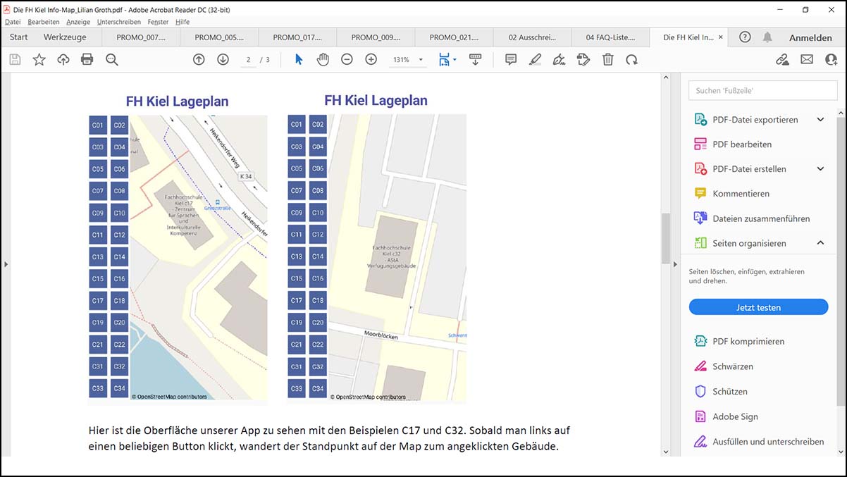Open the Bearbeiten menu
847x477 pixels.
coord(44,22)
